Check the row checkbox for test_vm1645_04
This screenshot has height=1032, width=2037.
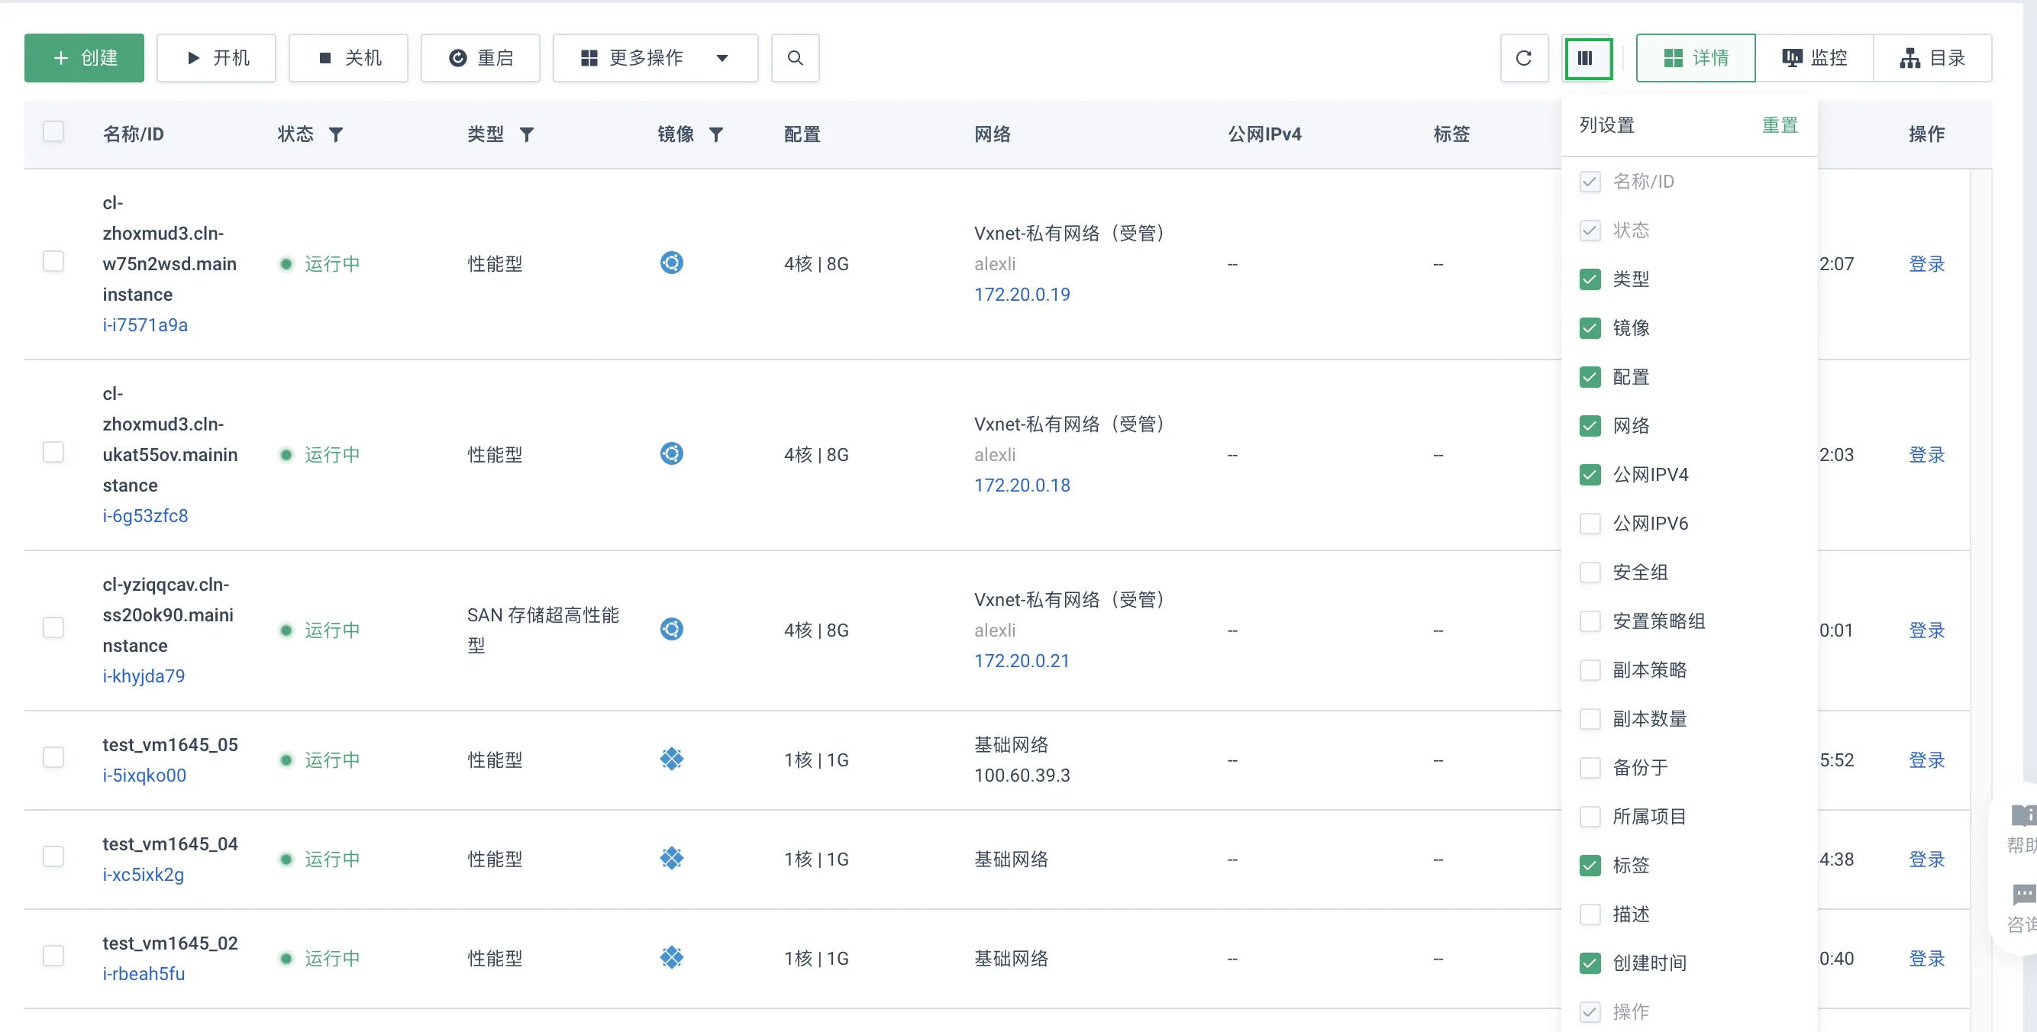53,856
